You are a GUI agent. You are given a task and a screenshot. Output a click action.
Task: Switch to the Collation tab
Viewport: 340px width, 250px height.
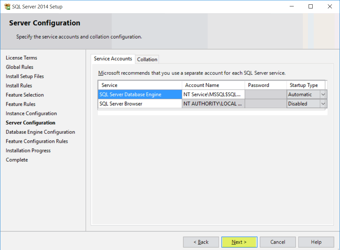pos(147,59)
